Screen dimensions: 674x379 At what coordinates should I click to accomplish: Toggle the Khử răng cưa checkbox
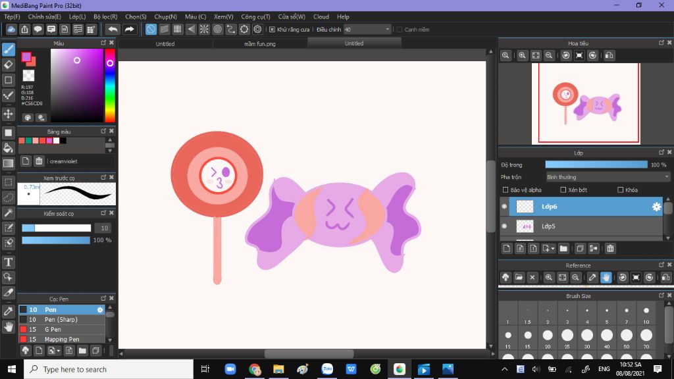(x=272, y=29)
